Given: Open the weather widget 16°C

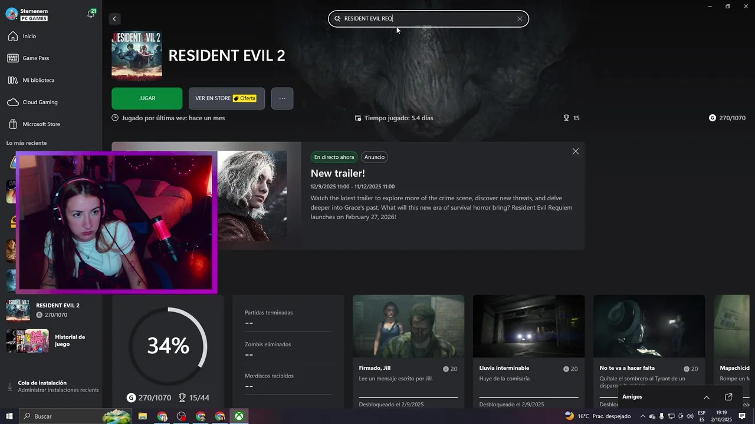Looking at the screenshot, I should click(598, 416).
